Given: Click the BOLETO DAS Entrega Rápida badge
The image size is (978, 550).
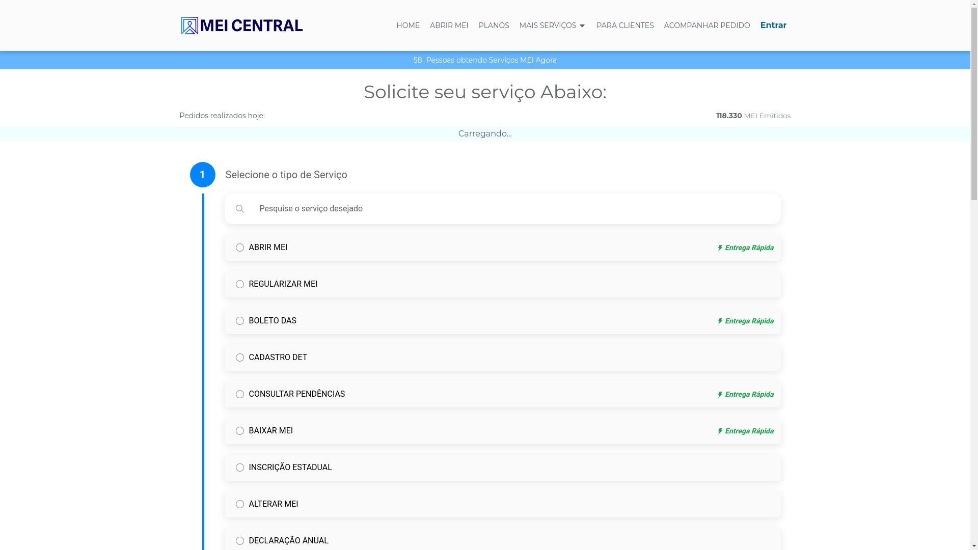Looking at the screenshot, I should (745, 321).
